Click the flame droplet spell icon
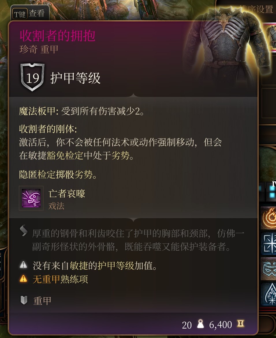 click(x=269, y=294)
